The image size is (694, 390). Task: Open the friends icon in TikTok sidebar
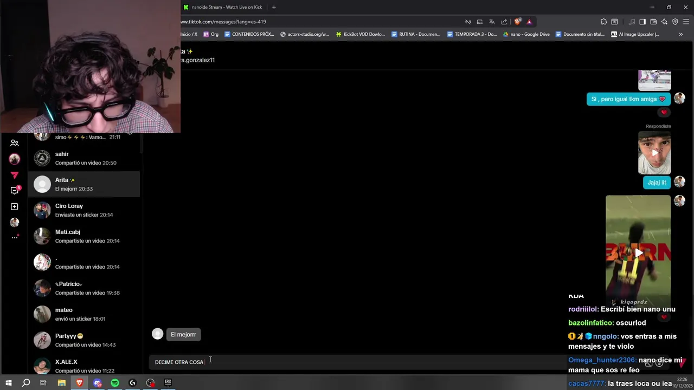point(15,143)
